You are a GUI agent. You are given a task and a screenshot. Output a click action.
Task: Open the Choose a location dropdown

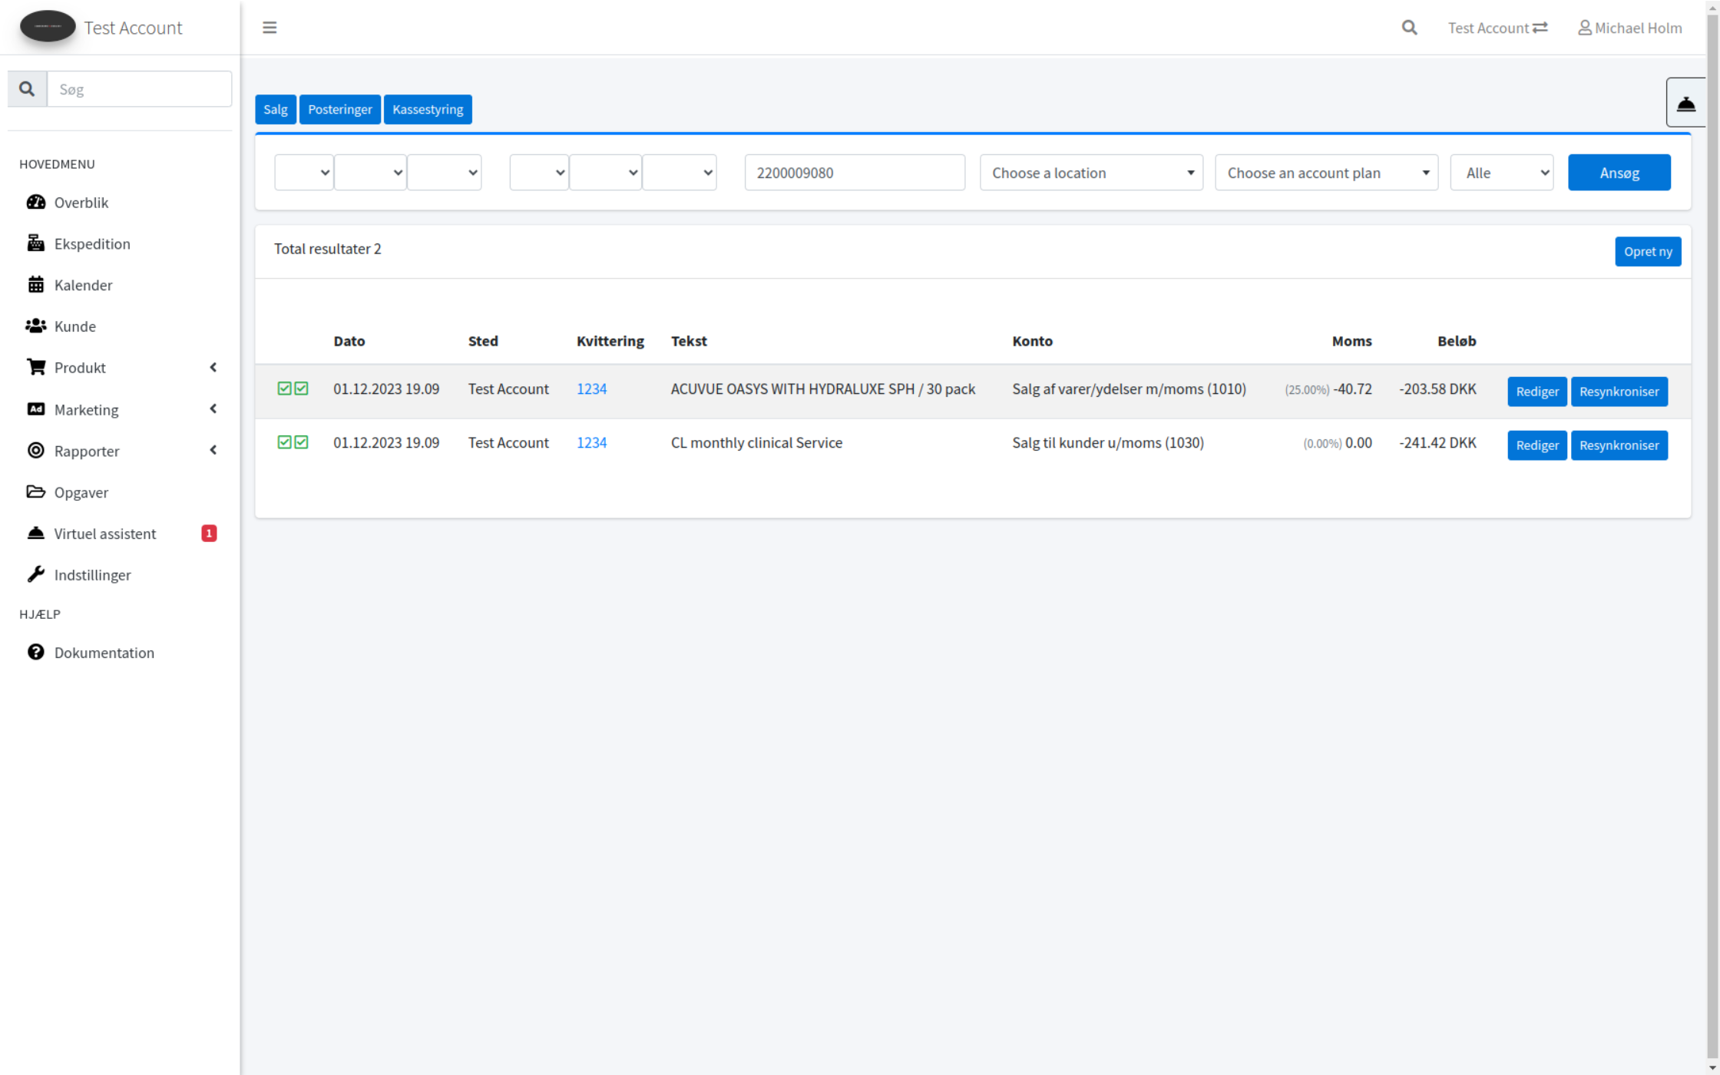click(1090, 173)
